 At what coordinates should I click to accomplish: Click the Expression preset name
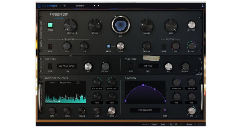point(80,6)
